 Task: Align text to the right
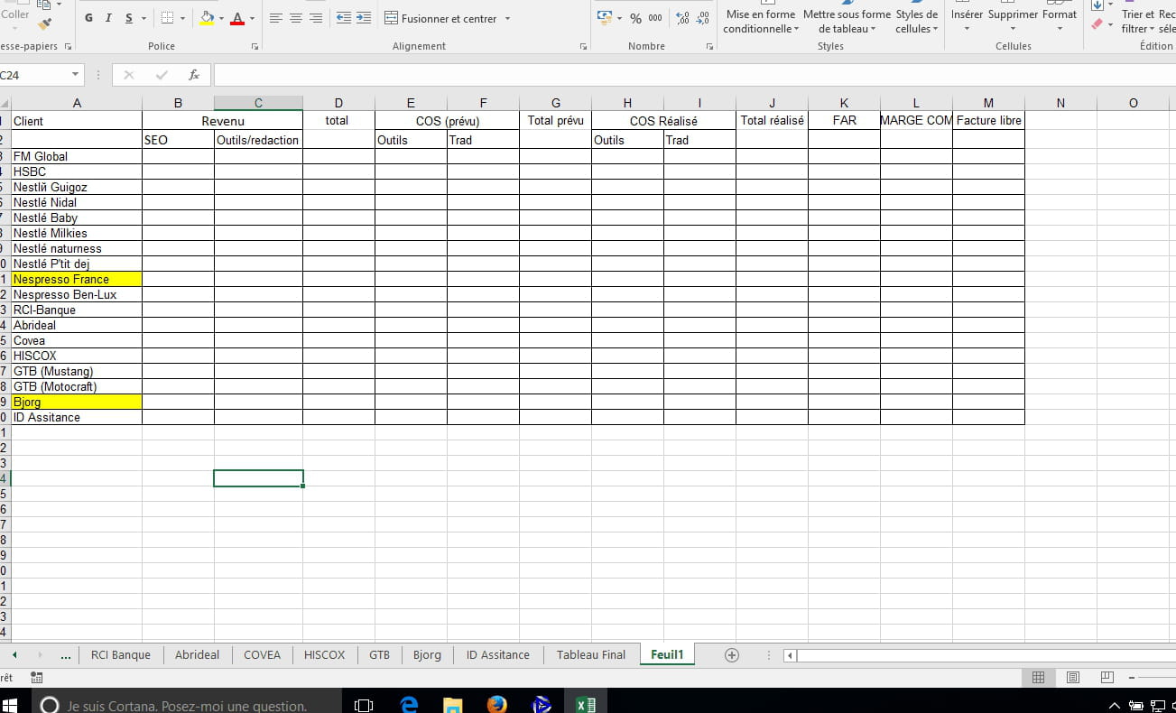click(316, 18)
